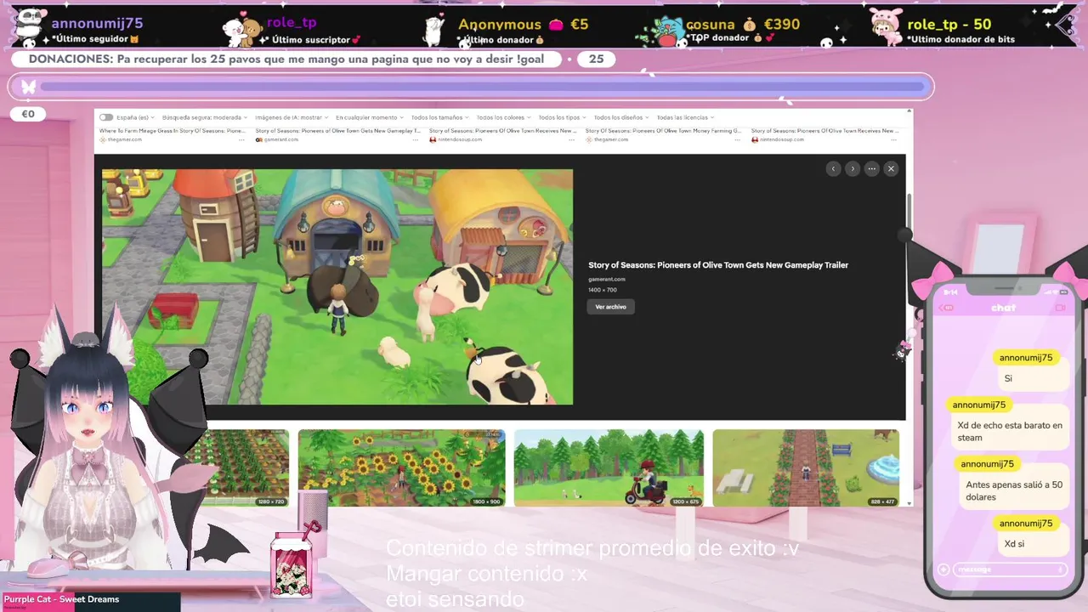Go to the next image in the viewer

[853, 168]
